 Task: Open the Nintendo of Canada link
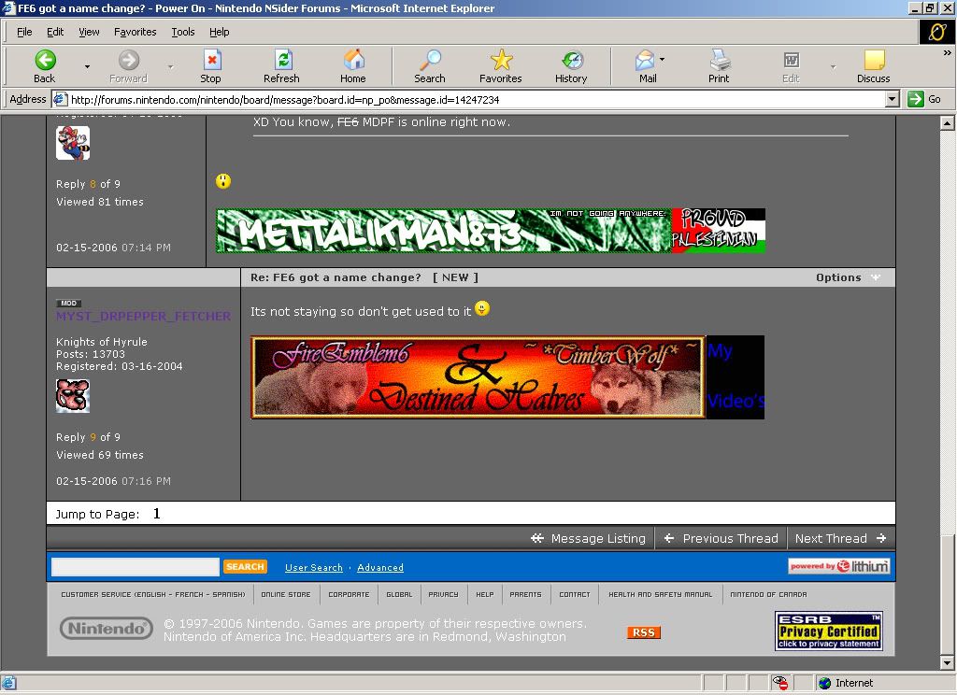coord(768,594)
